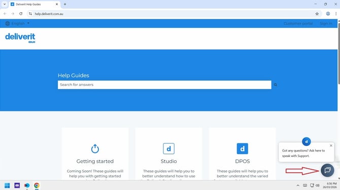
Task: Open the tab search dropdown arrow
Action: click(5, 4)
